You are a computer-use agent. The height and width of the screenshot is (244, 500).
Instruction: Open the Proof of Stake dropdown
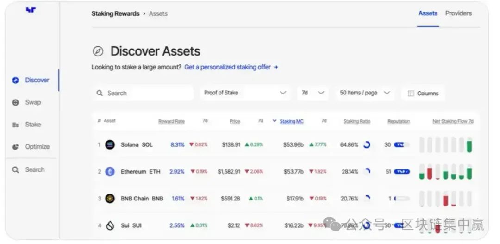click(x=245, y=93)
